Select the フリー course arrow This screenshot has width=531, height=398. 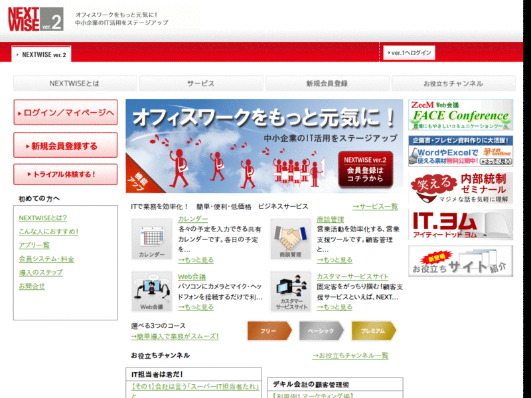(x=269, y=330)
